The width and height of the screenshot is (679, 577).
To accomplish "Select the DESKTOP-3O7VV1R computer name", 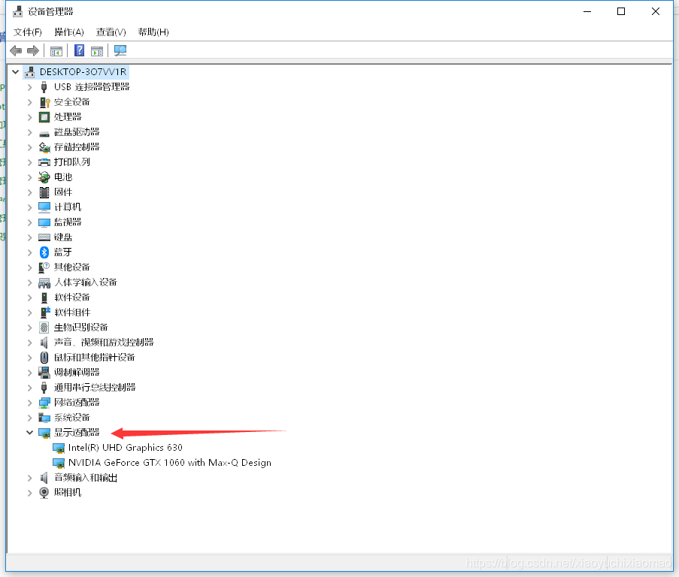I will [83, 72].
